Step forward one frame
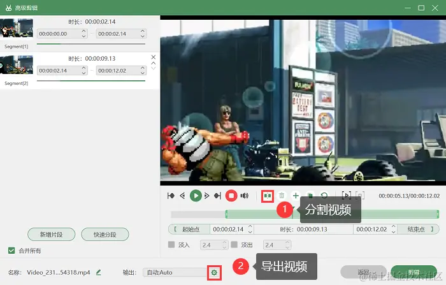Viewport: 446px width, 285px height. (207, 196)
